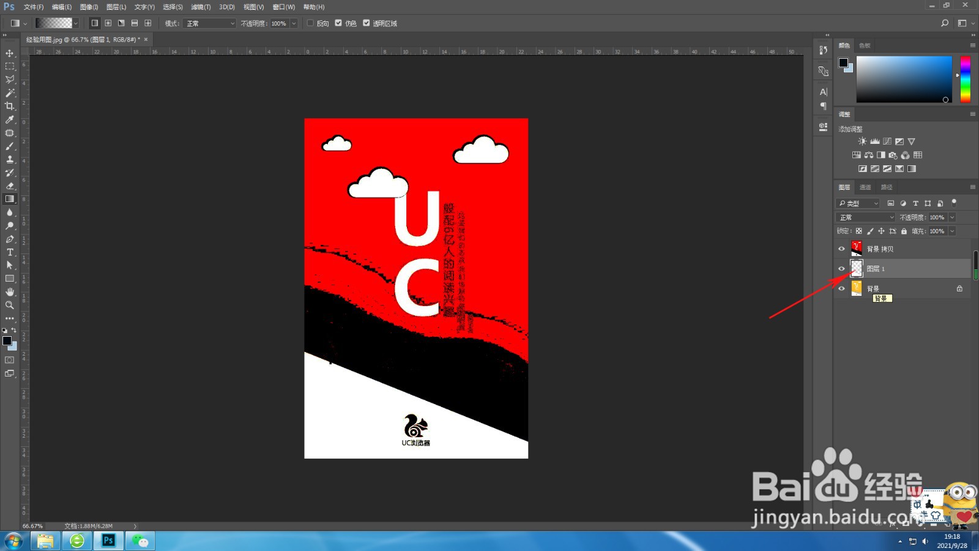
Task: Select the Brush tool
Action: [10, 146]
